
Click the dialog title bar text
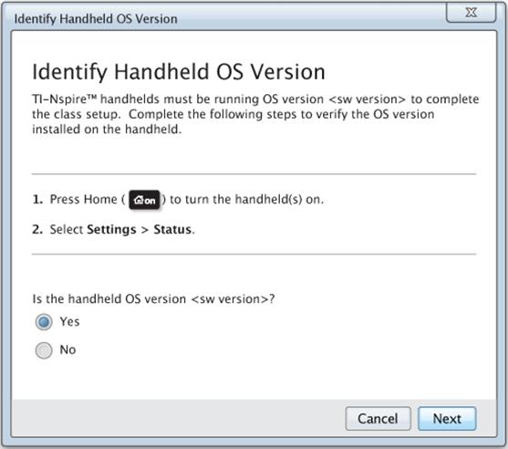coord(96,19)
